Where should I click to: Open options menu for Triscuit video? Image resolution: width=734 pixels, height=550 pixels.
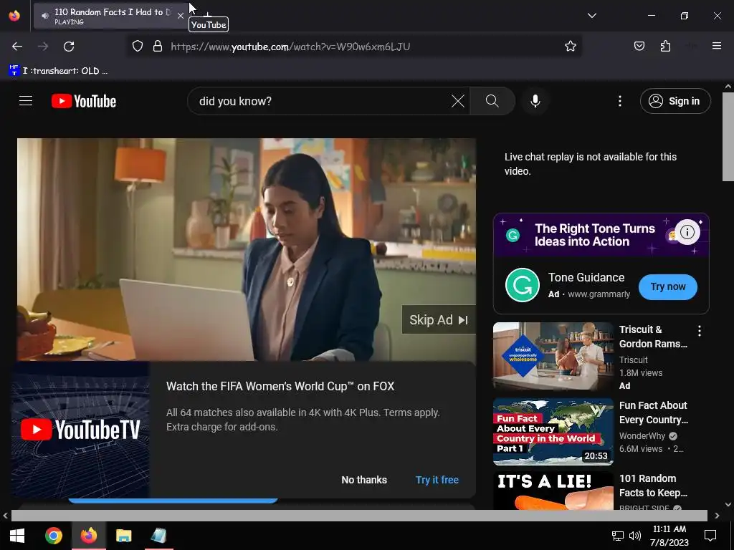700,331
